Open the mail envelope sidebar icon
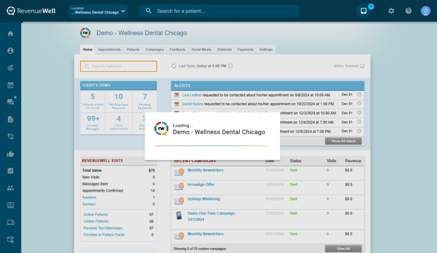This screenshot has height=253, width=437. (x=10, y=239)
